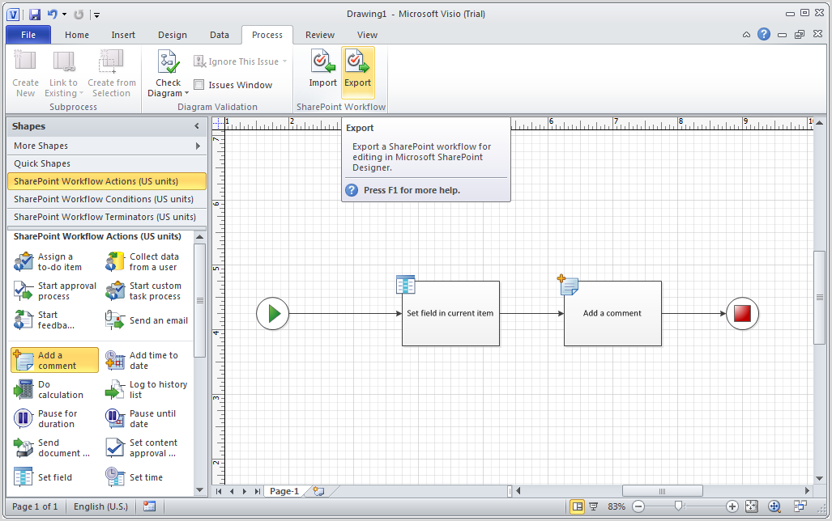832x521 pixels.
Task: Switch to the Data ribbon tab
Action: coord(220,35)
